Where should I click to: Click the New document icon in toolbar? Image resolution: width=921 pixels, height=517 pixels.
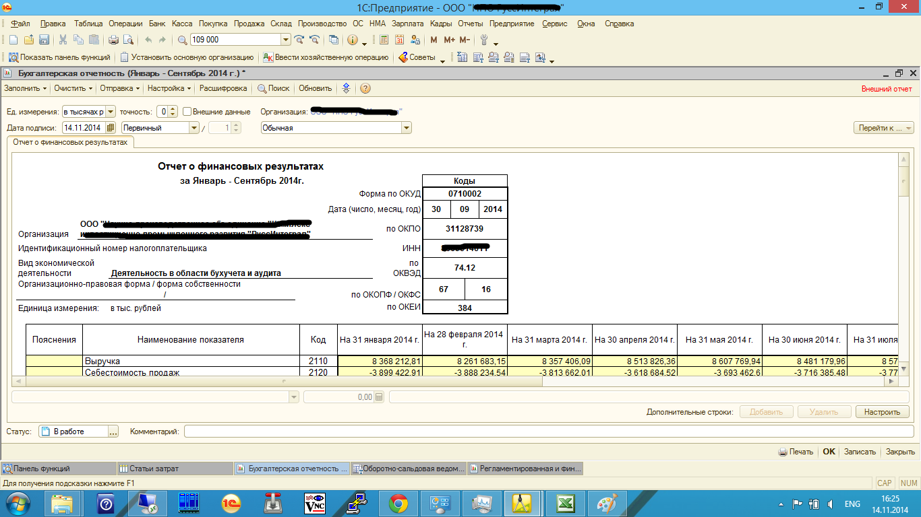pyautogui.click(x=13, y=40)
